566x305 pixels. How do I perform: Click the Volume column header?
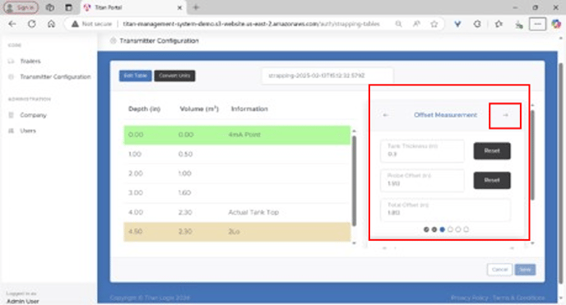click(x=199, y=109)
